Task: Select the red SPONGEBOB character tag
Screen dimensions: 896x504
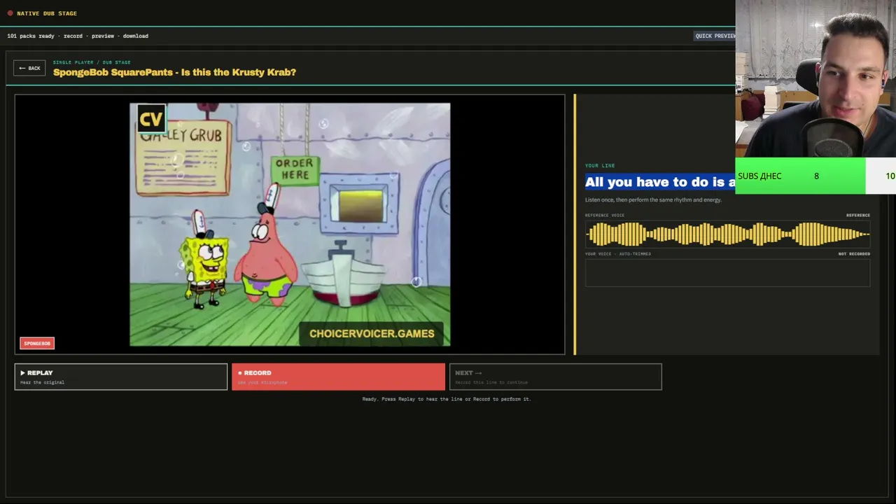Action: (x=37, y=343)
